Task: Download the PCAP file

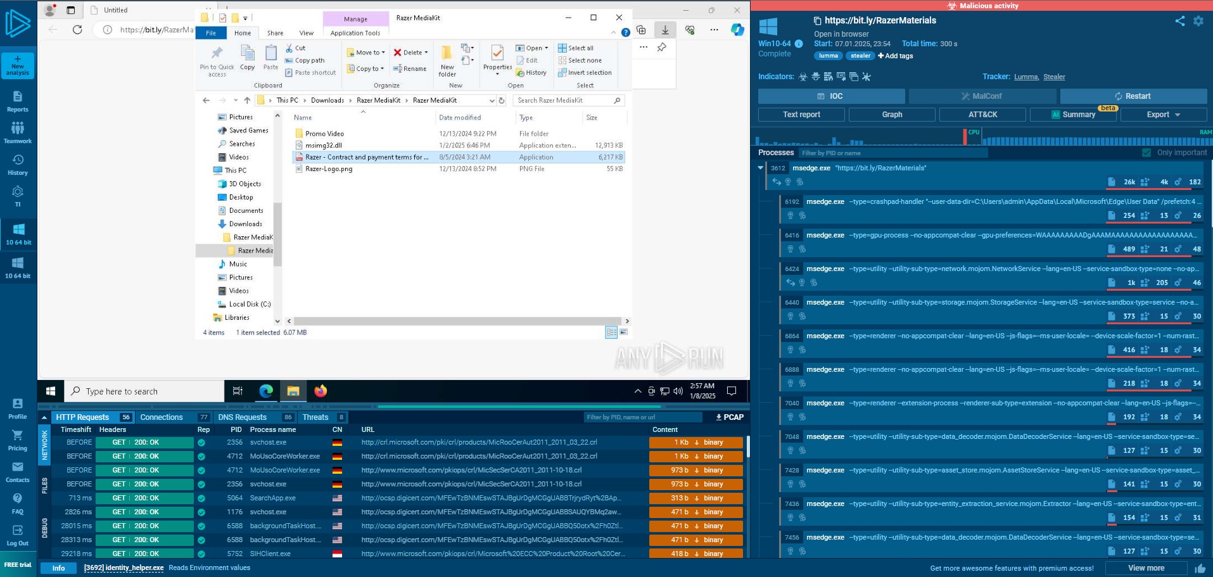Action: 729,417
